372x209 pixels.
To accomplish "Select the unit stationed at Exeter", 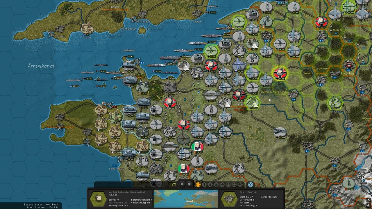I will (87, 29).
